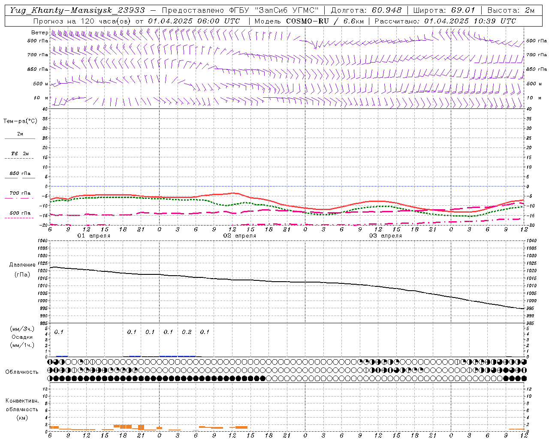Click the "(мм/1ч.)" unit label
The height and width of the screenshot is (439, 549).
tap(22, 345)
